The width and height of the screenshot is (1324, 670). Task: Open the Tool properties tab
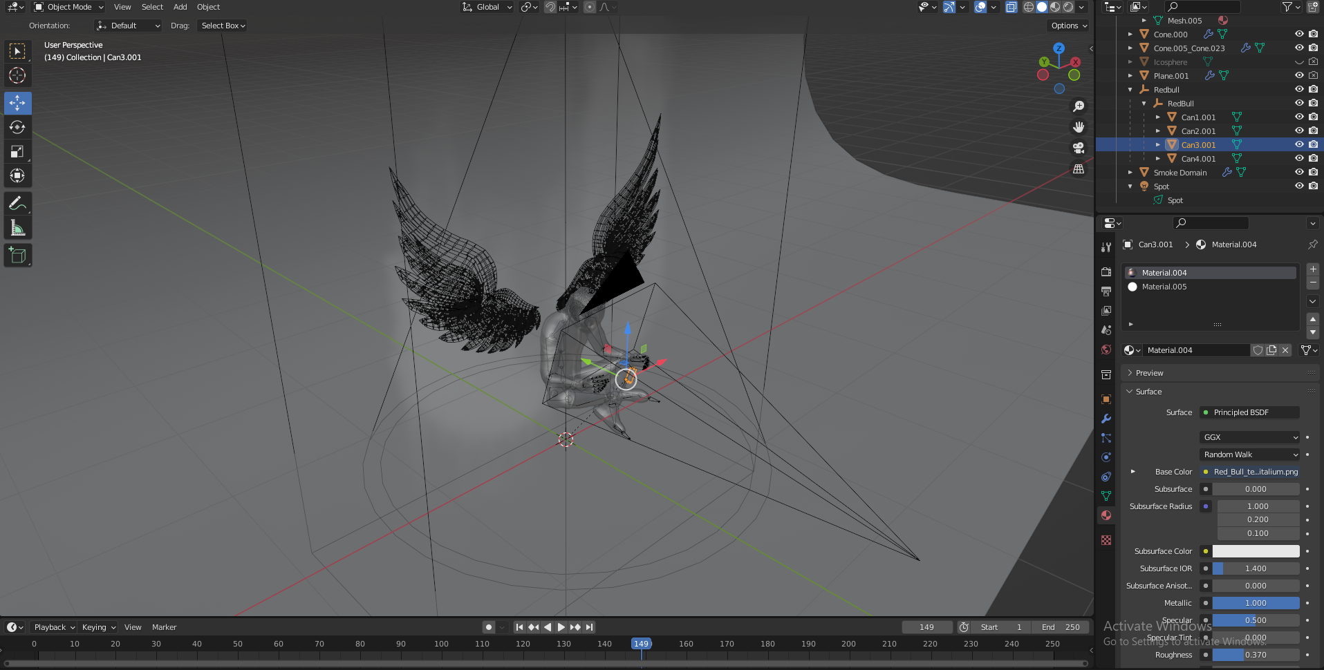tap(1106, 247)
